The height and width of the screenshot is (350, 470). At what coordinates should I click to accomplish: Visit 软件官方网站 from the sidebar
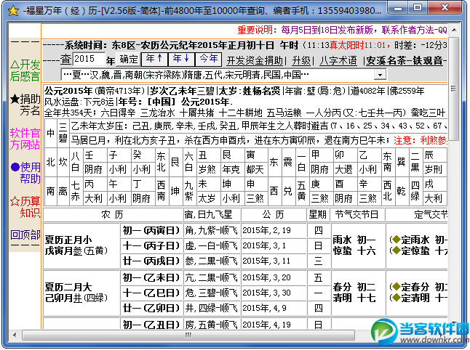click(x=25, y=139)
